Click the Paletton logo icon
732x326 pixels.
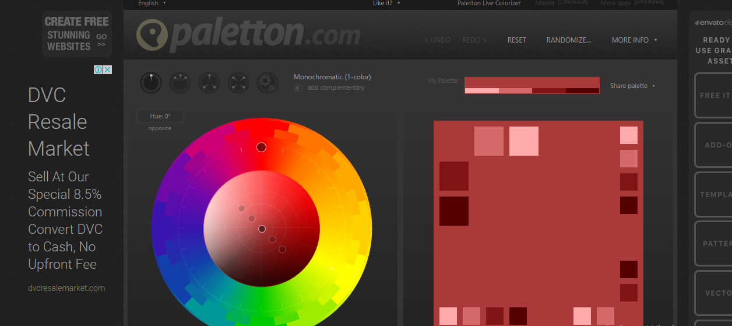tap(152, 36)
